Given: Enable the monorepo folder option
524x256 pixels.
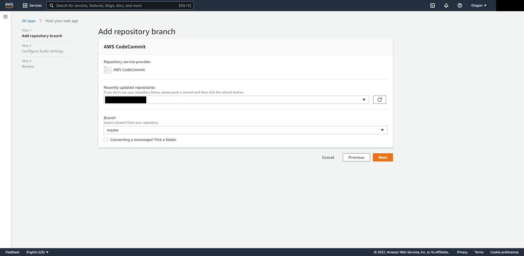Looking at the screenshot, I should tap(106, 140).
